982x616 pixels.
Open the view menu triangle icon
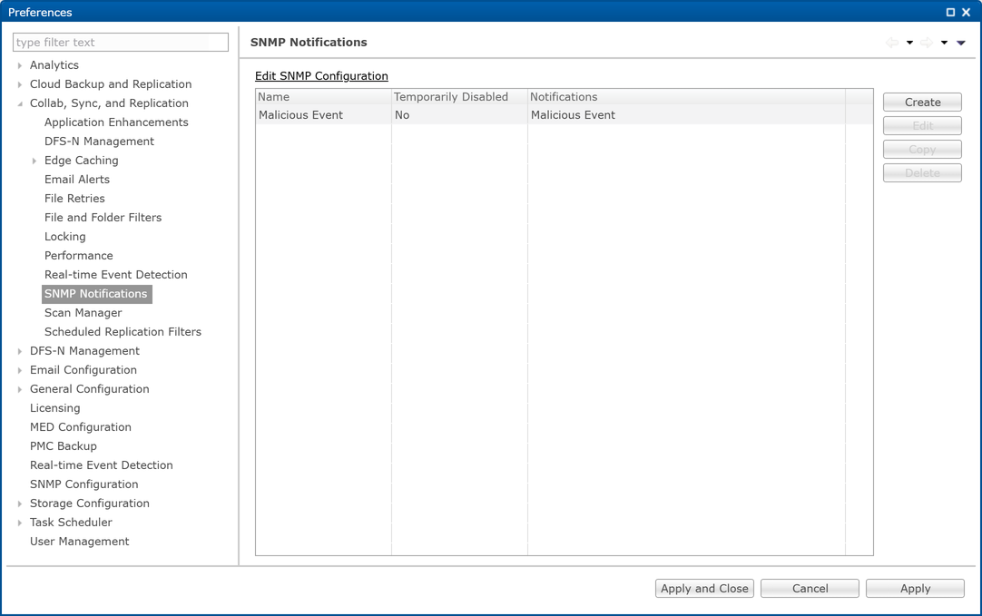pos(961,43)
